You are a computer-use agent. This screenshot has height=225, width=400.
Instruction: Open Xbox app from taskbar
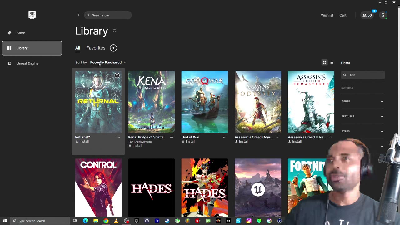(177, 221)
